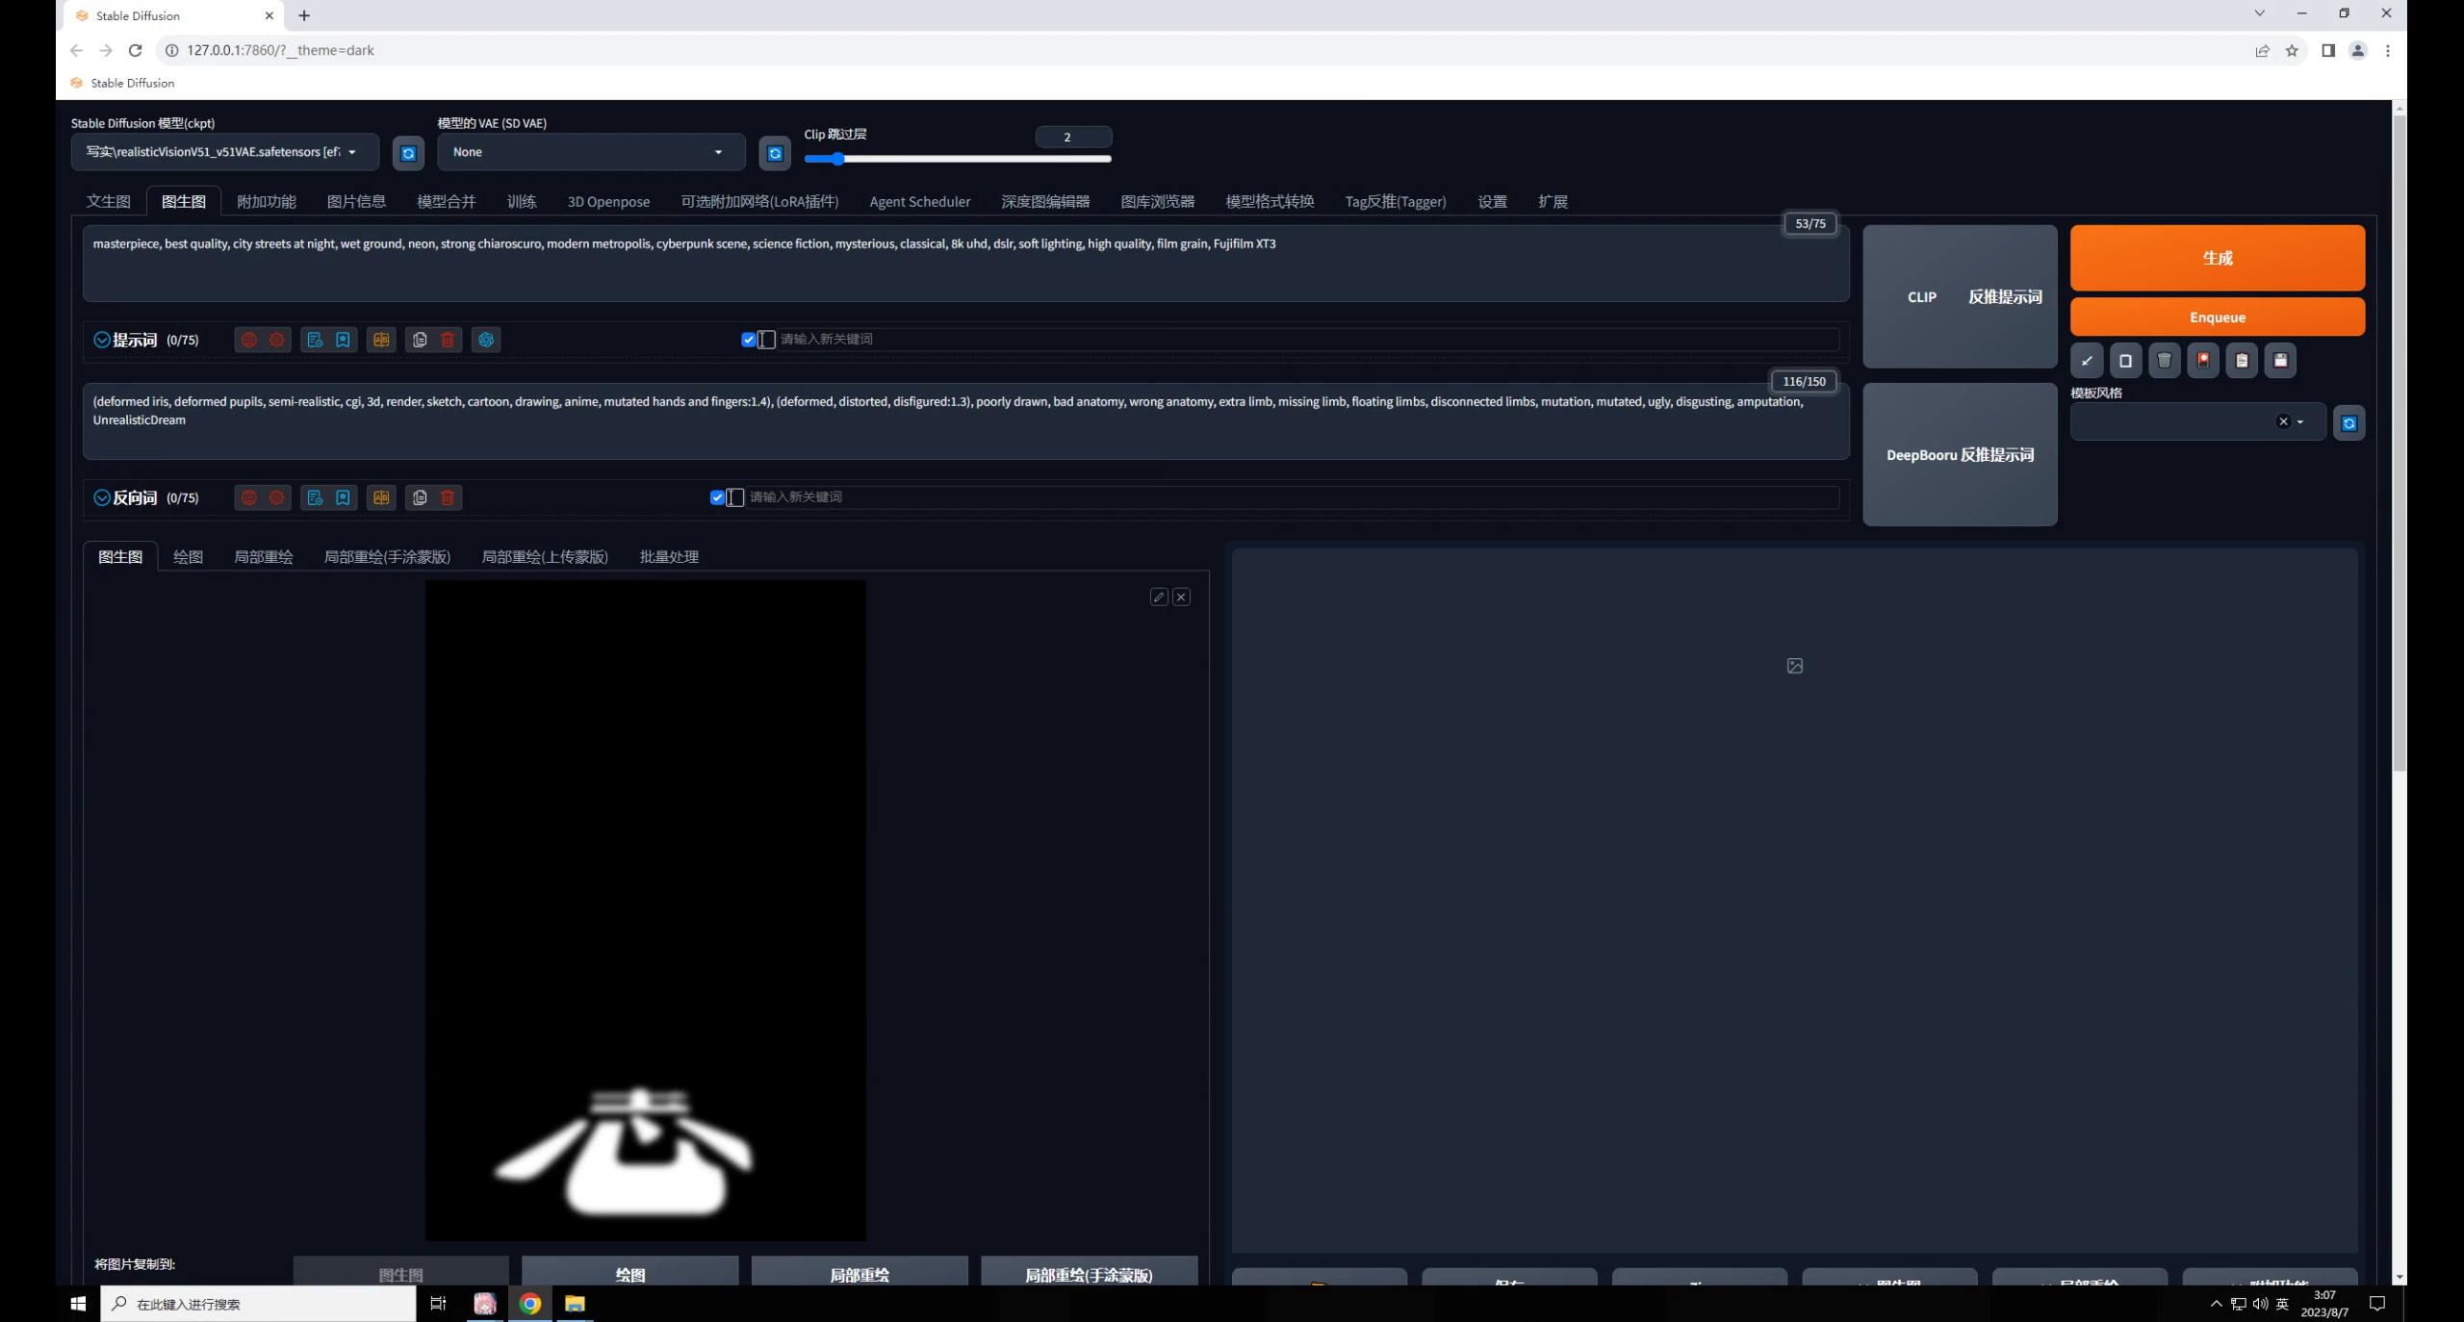Uncheck the checkbox beside the 提示词 keyword input

tap(748, 340)
